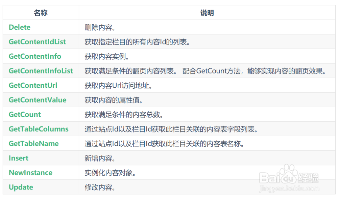Select the description 修改内容。
Image resolution: width=338 pixels, height=200 pixels.
[x=100, y=188]
